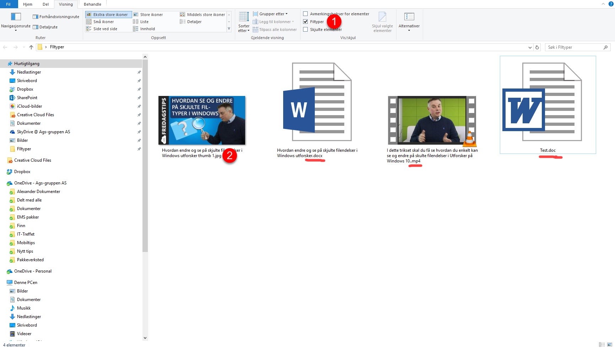Open the help question mark icon
The width and height of the screenshot is (615, 349).
611,4
